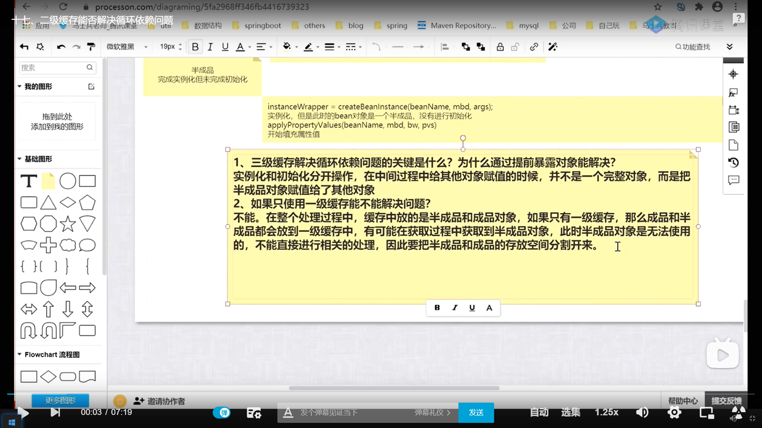Click the undo arrow icon
The height and width of the screenshot is (428, 762).
[61, 47]
